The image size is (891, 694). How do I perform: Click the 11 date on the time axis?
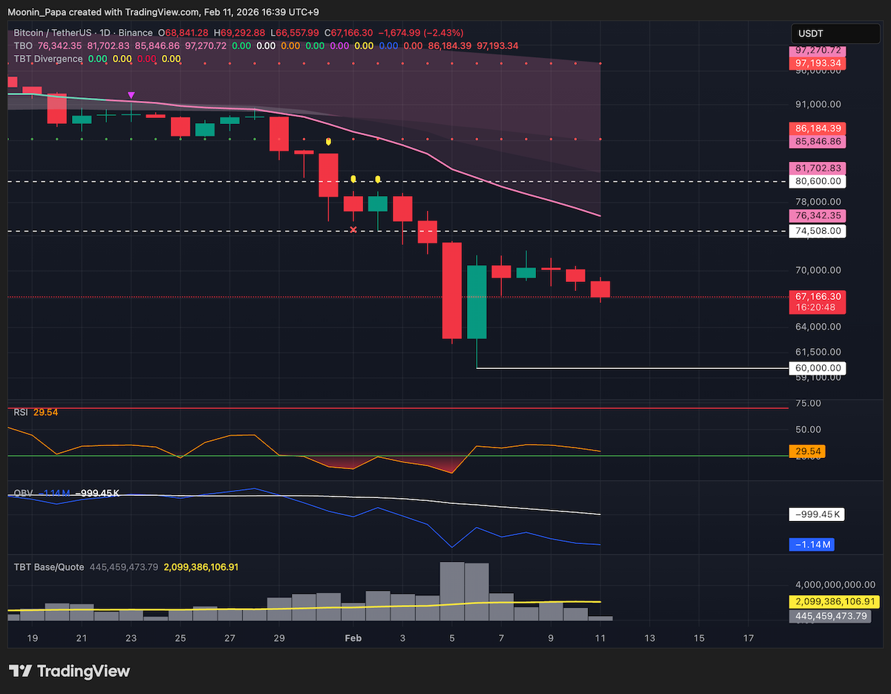(x=600, y=638)
